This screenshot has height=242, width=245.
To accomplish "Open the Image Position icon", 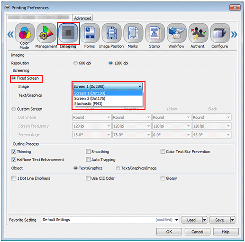I will (111, 33).
